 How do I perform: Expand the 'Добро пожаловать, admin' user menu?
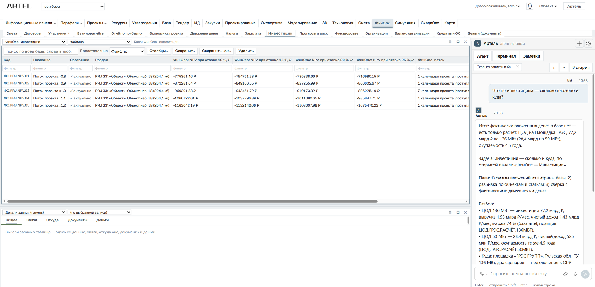(x=498, y=6)
